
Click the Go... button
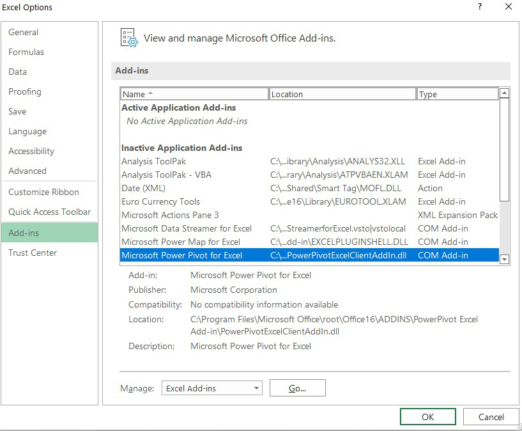pos(298,388)
